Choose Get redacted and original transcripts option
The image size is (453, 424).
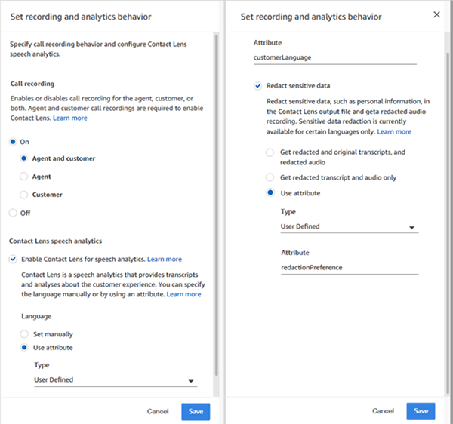tap(270, 152)
